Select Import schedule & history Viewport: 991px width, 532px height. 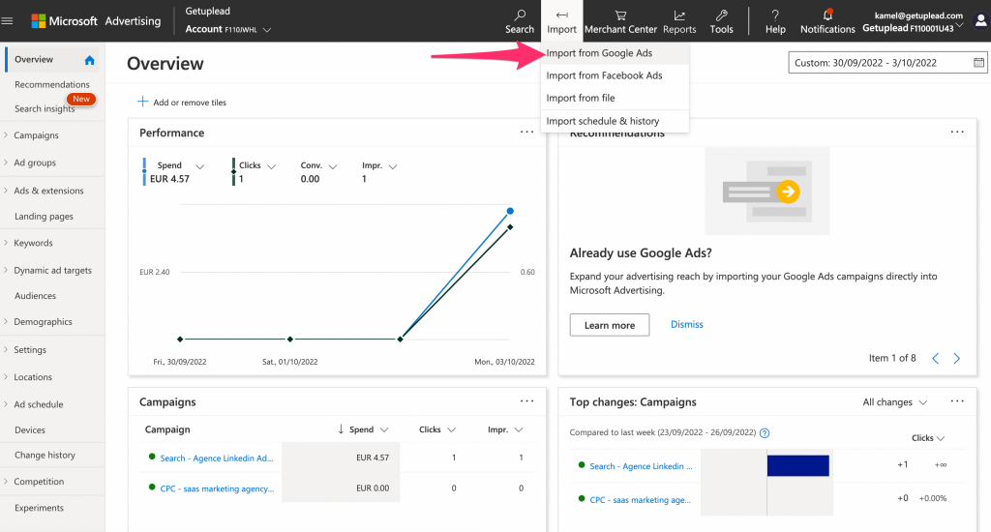[x=615, y=121]
